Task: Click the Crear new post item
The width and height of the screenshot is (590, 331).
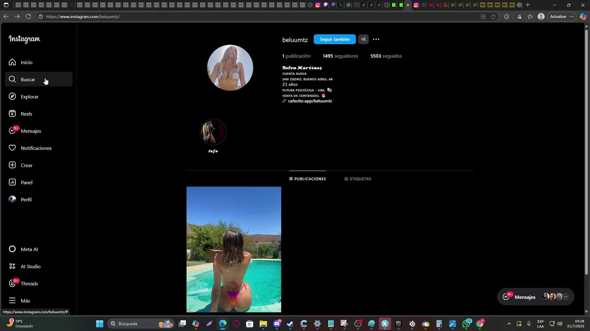Action: tap(39, 165)
